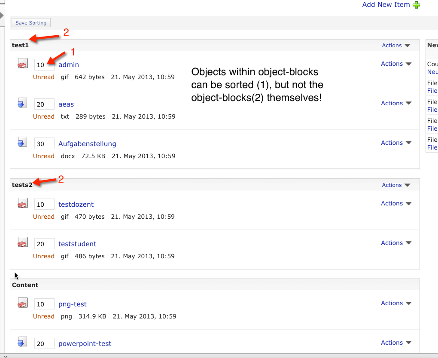This screenshot has width=438, height=358.
Task: Click the file icon beside aeas
Action: coord(22,104)
